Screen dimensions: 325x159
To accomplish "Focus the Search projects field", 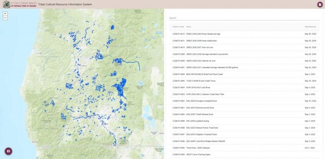I will (244, 18).
